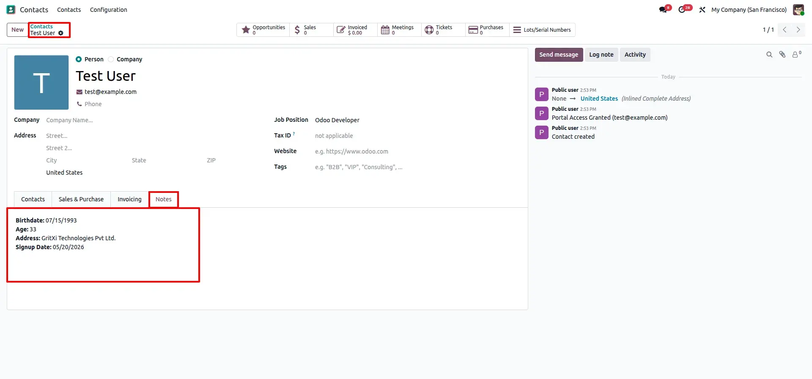Open the activities clock icon

pyautogui.click(x=682, y=9)
